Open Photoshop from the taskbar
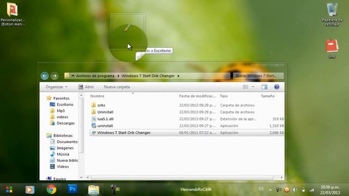Image resolution: width=349 pixels, height=196 pixels. click(73, 189)
